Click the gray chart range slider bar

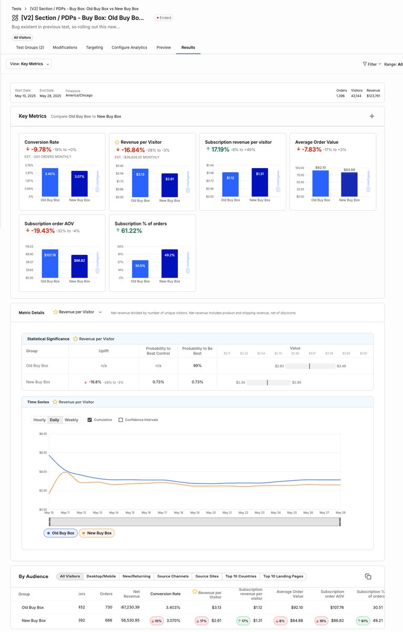195,521
